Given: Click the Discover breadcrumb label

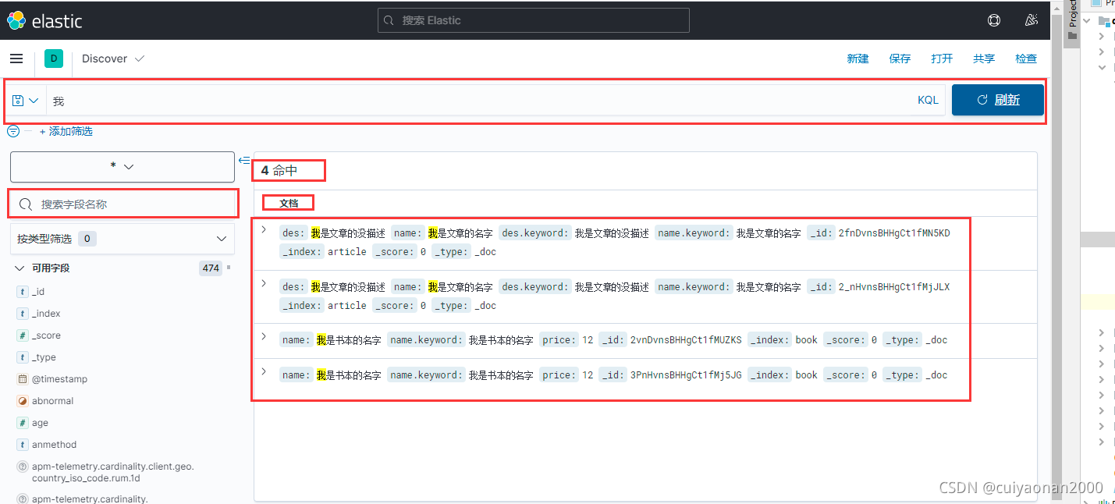Looking at the screenshot, I should (x=105, y=59).
